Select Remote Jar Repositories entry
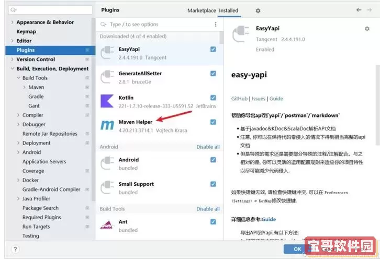This screenshot has height=261, width=380. [50, 134]
